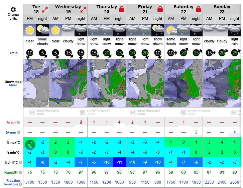This screenshot has width=243, height=188.
Task: Click the Snow map row label
Action: coord(13,81)
